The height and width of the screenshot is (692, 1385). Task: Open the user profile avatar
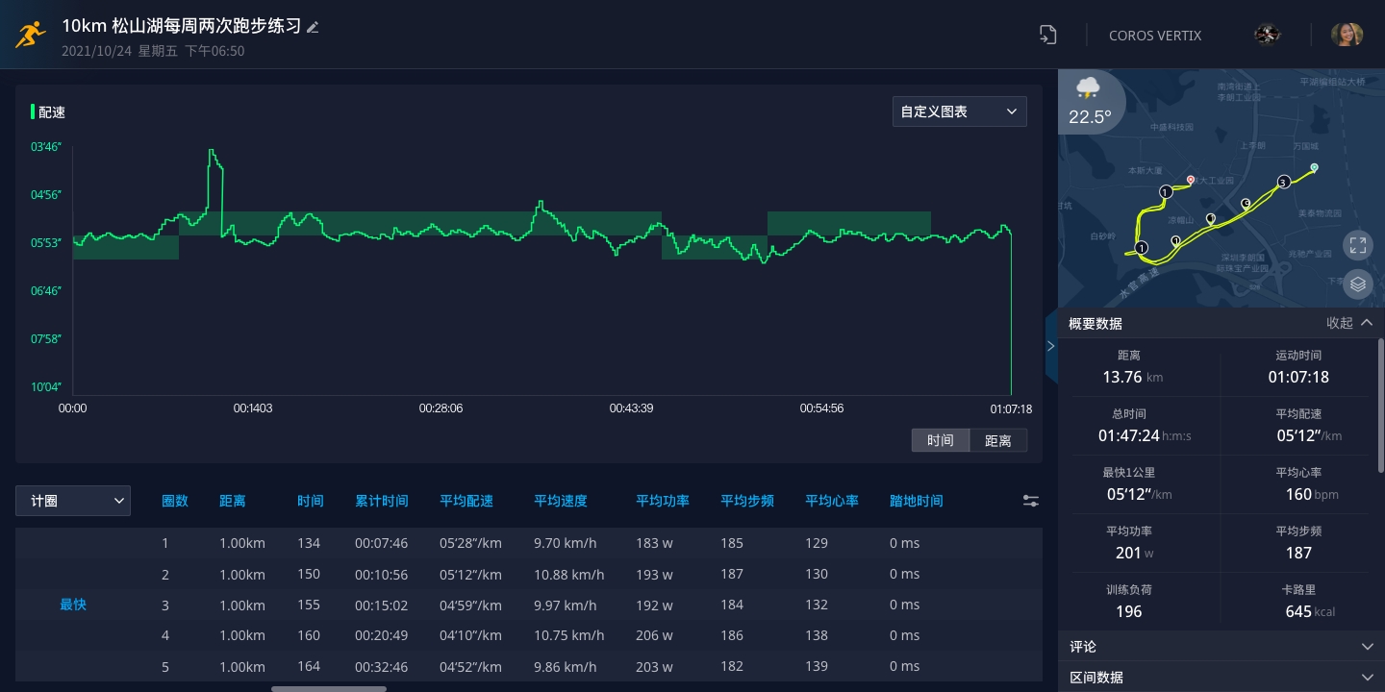coord(1347,35)
